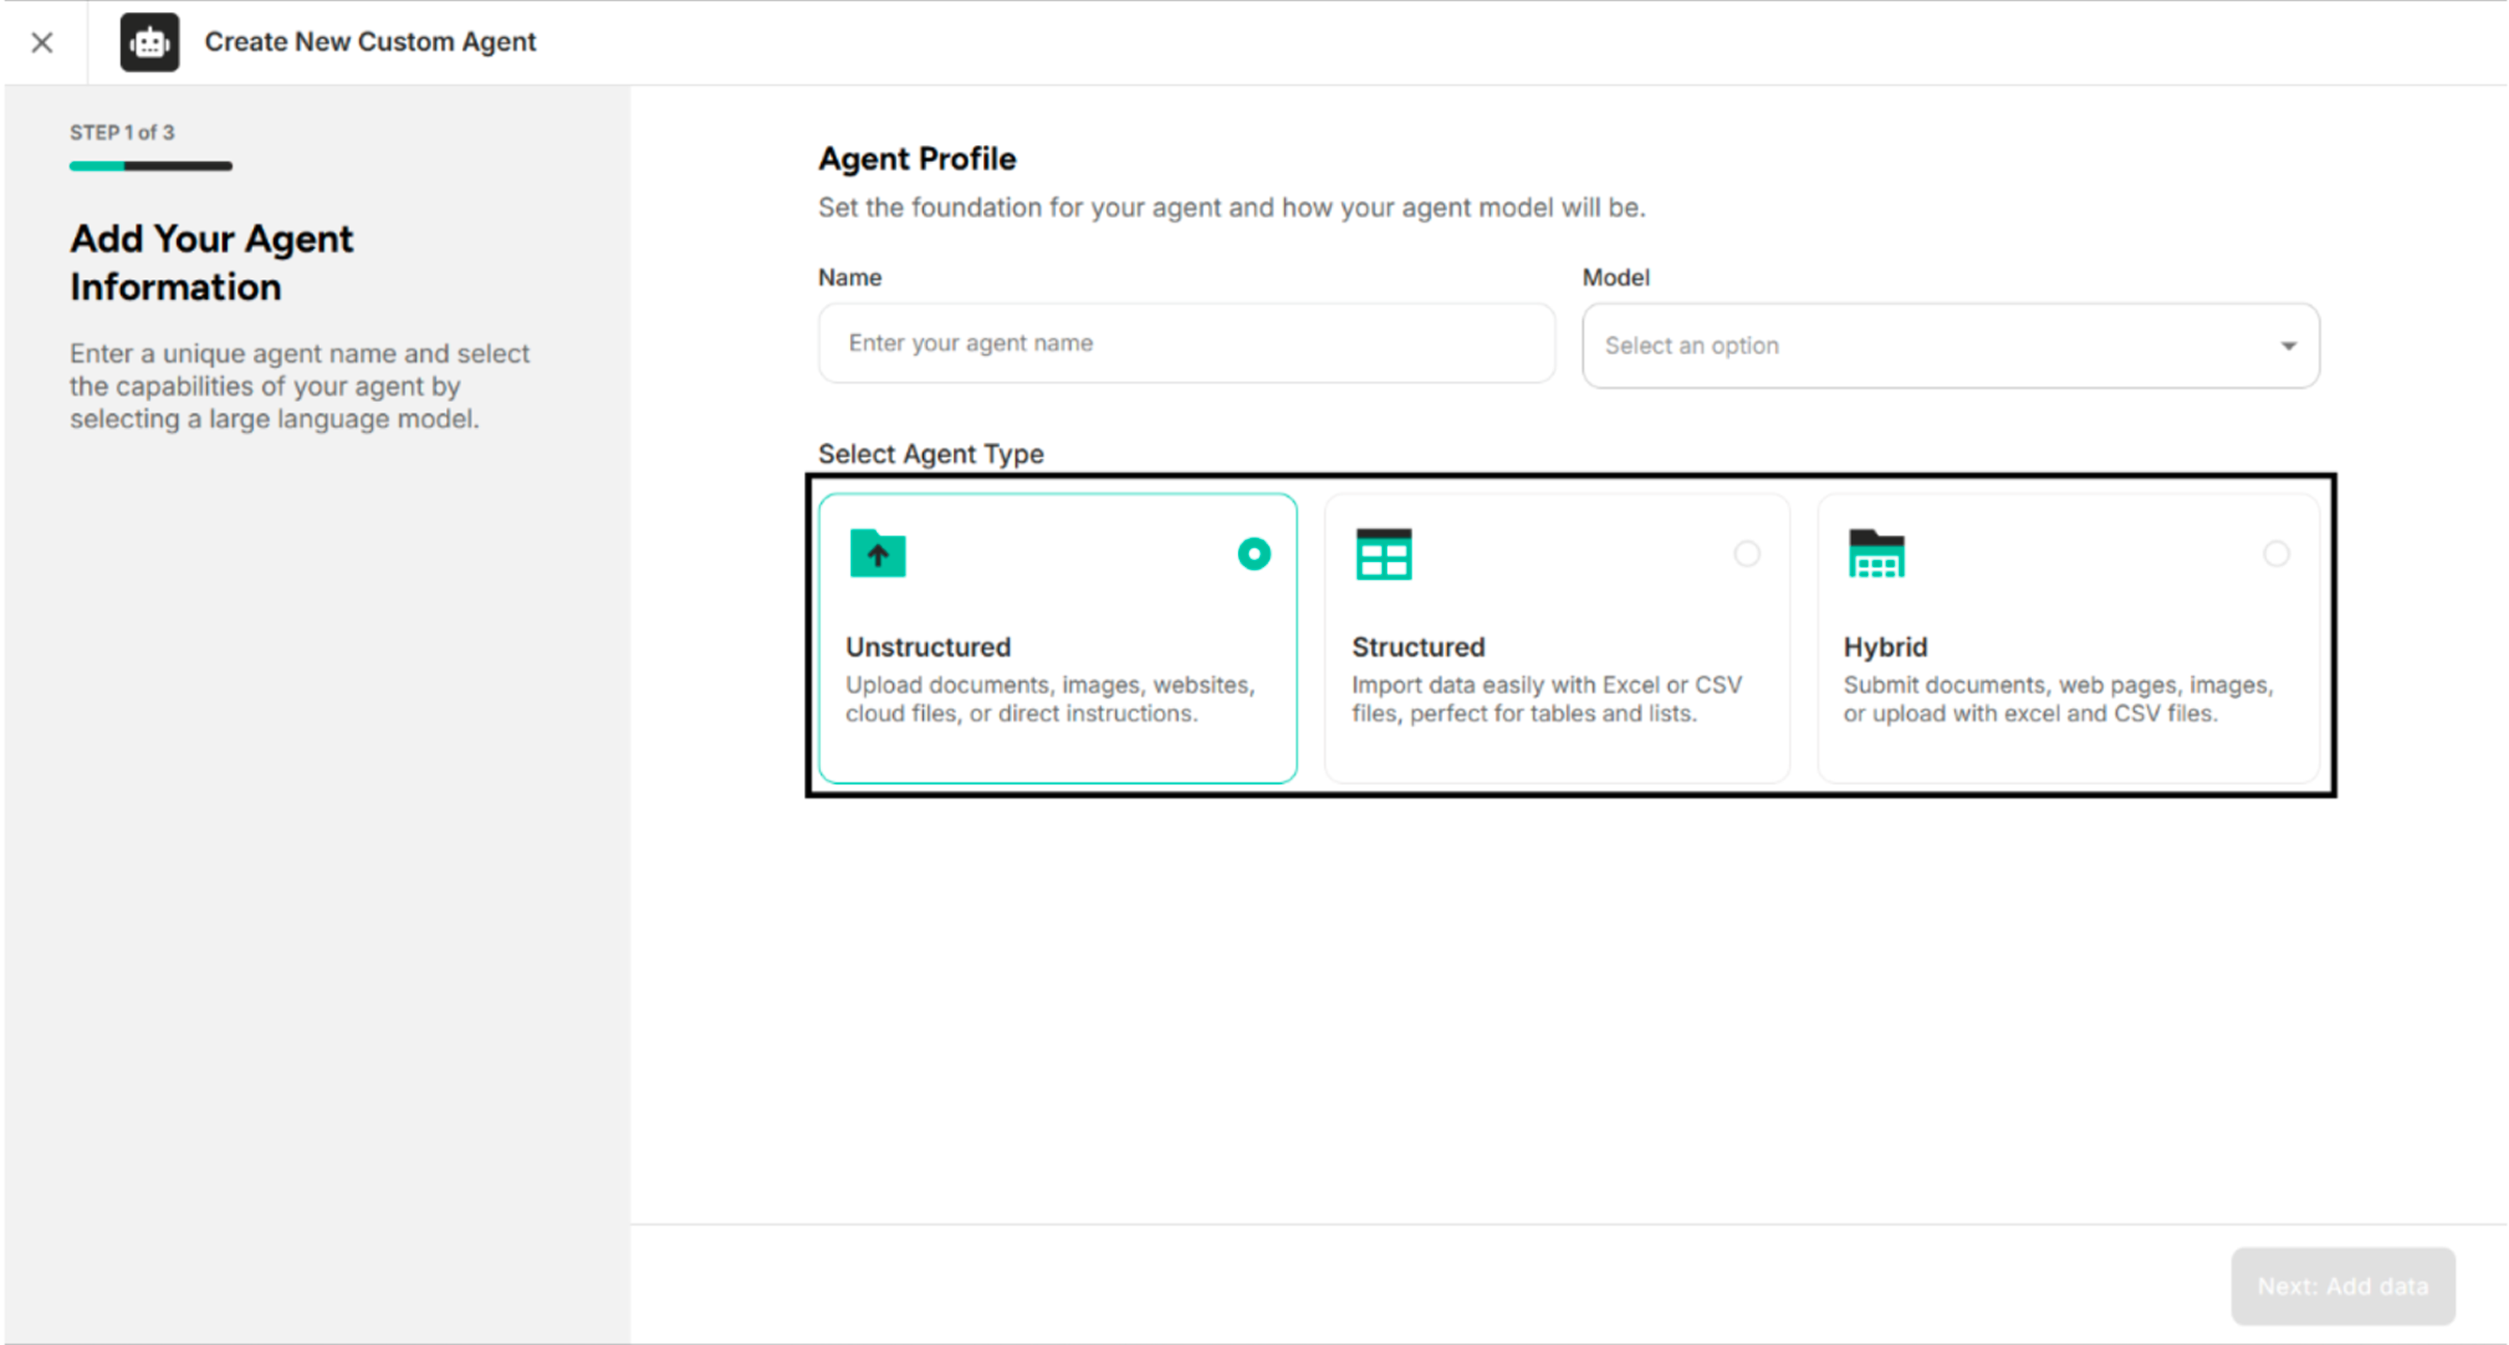The height and width of the screenshot is (1345, 2509).
Task: Click the 'Select Agent Type' label
Action: click(x=930, y=454)
